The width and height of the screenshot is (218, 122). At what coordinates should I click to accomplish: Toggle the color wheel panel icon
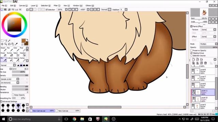pos(2,9)
